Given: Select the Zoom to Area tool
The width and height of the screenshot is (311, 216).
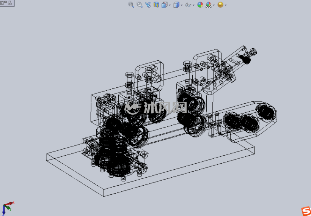Looking at the screenshot, I should pos(140,5).
